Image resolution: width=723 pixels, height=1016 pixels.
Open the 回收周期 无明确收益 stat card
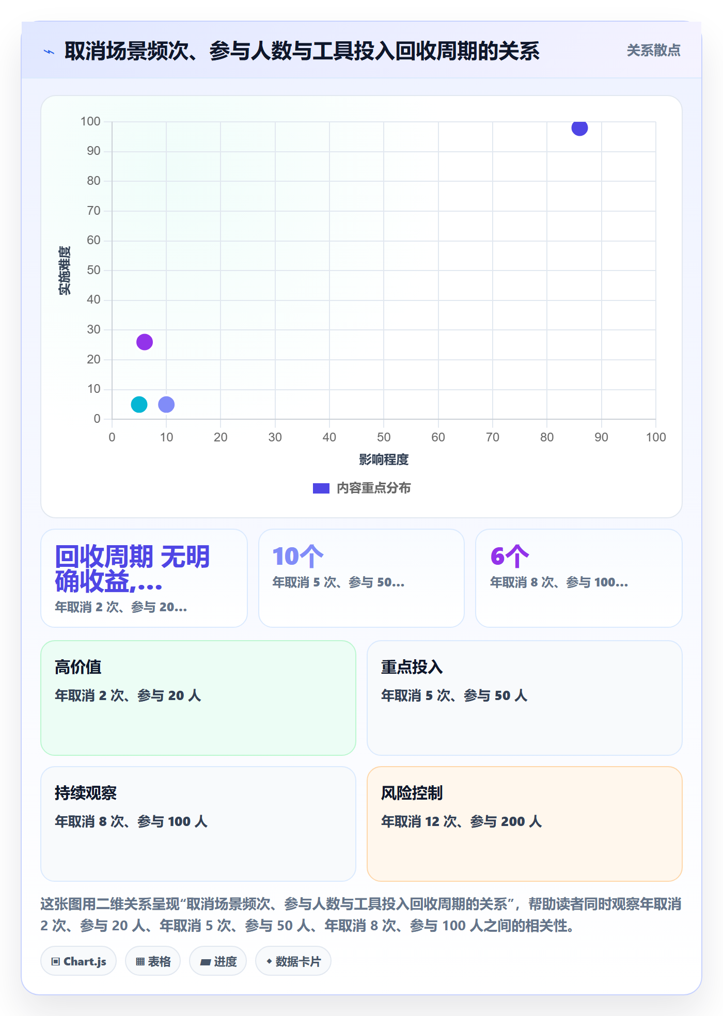coord(144,578)
